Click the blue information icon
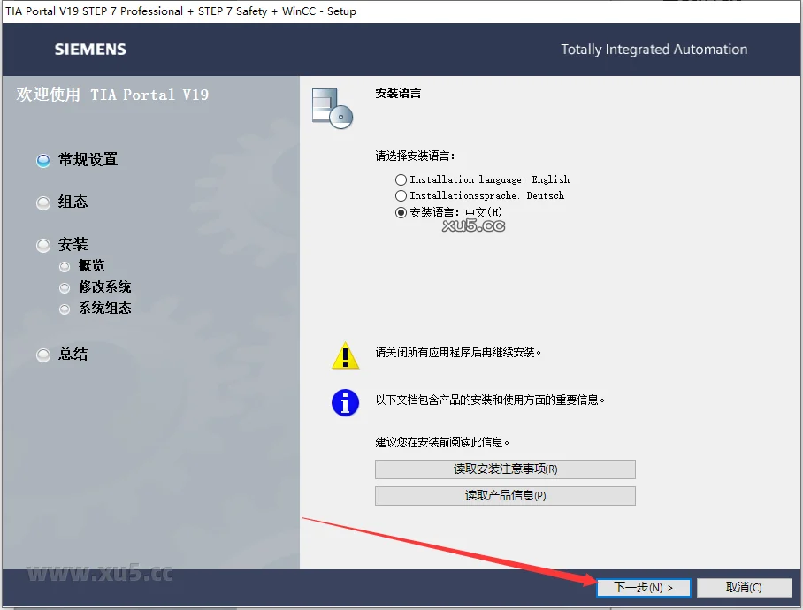This screenshot has width=803, height=610. click(345, 402)
